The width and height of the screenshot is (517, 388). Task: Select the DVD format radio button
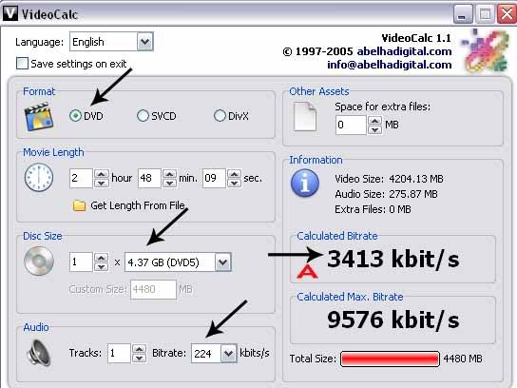click(x=75, y=116)
